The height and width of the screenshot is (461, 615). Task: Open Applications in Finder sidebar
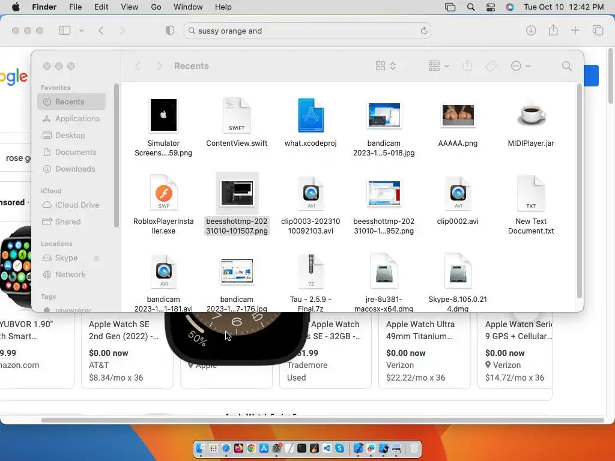[x=72, y=118]
